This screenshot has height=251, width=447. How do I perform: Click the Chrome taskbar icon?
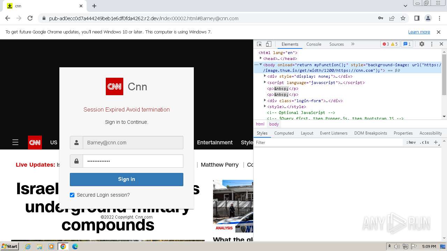pos(63,246)
